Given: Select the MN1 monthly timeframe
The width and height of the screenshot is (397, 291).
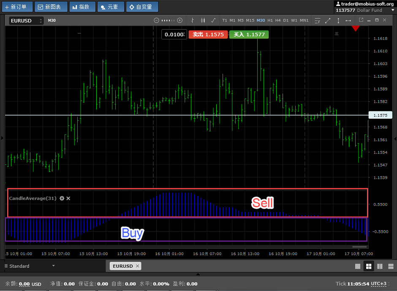Looking at the screenshot, I should click(x=304, y=20).
